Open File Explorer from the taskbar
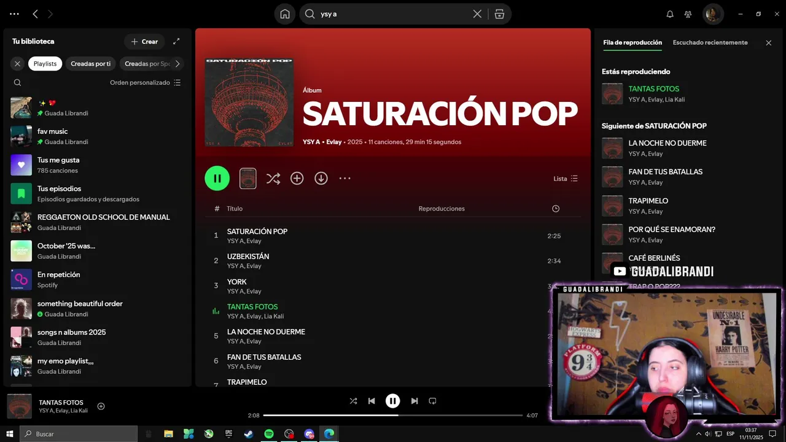The width and height of the screenshot is (786, 442). point(168,434)
